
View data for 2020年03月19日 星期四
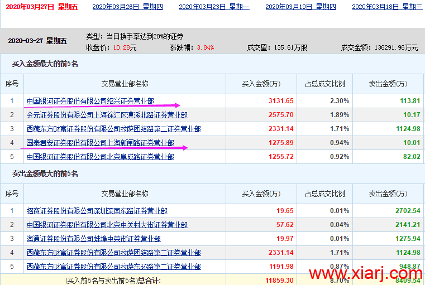tap(300, 7)
